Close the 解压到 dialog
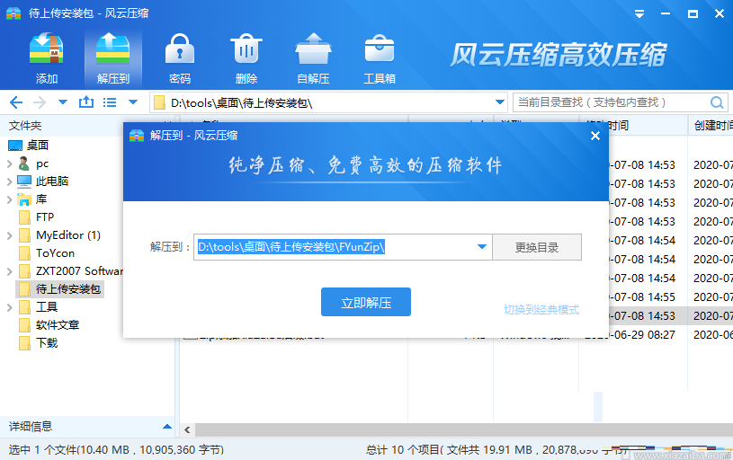The height and width of the screenshot is (460, 733). 595,136
